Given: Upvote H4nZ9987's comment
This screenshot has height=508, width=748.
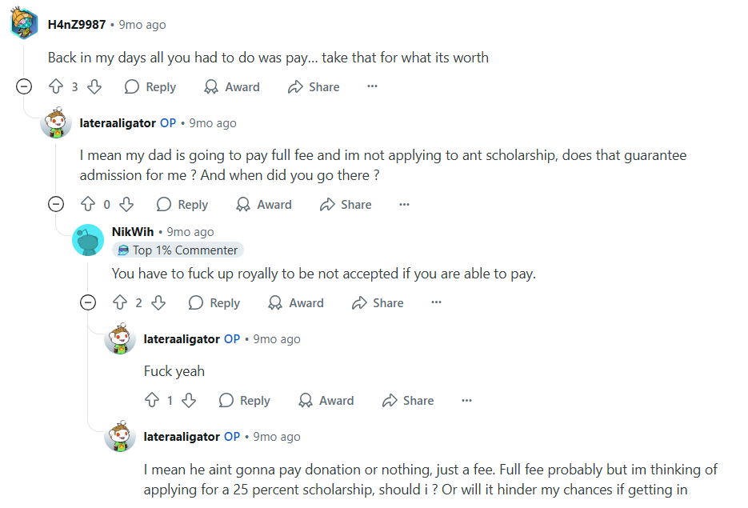Looking at the screenshot, I should tap(56, 87).
